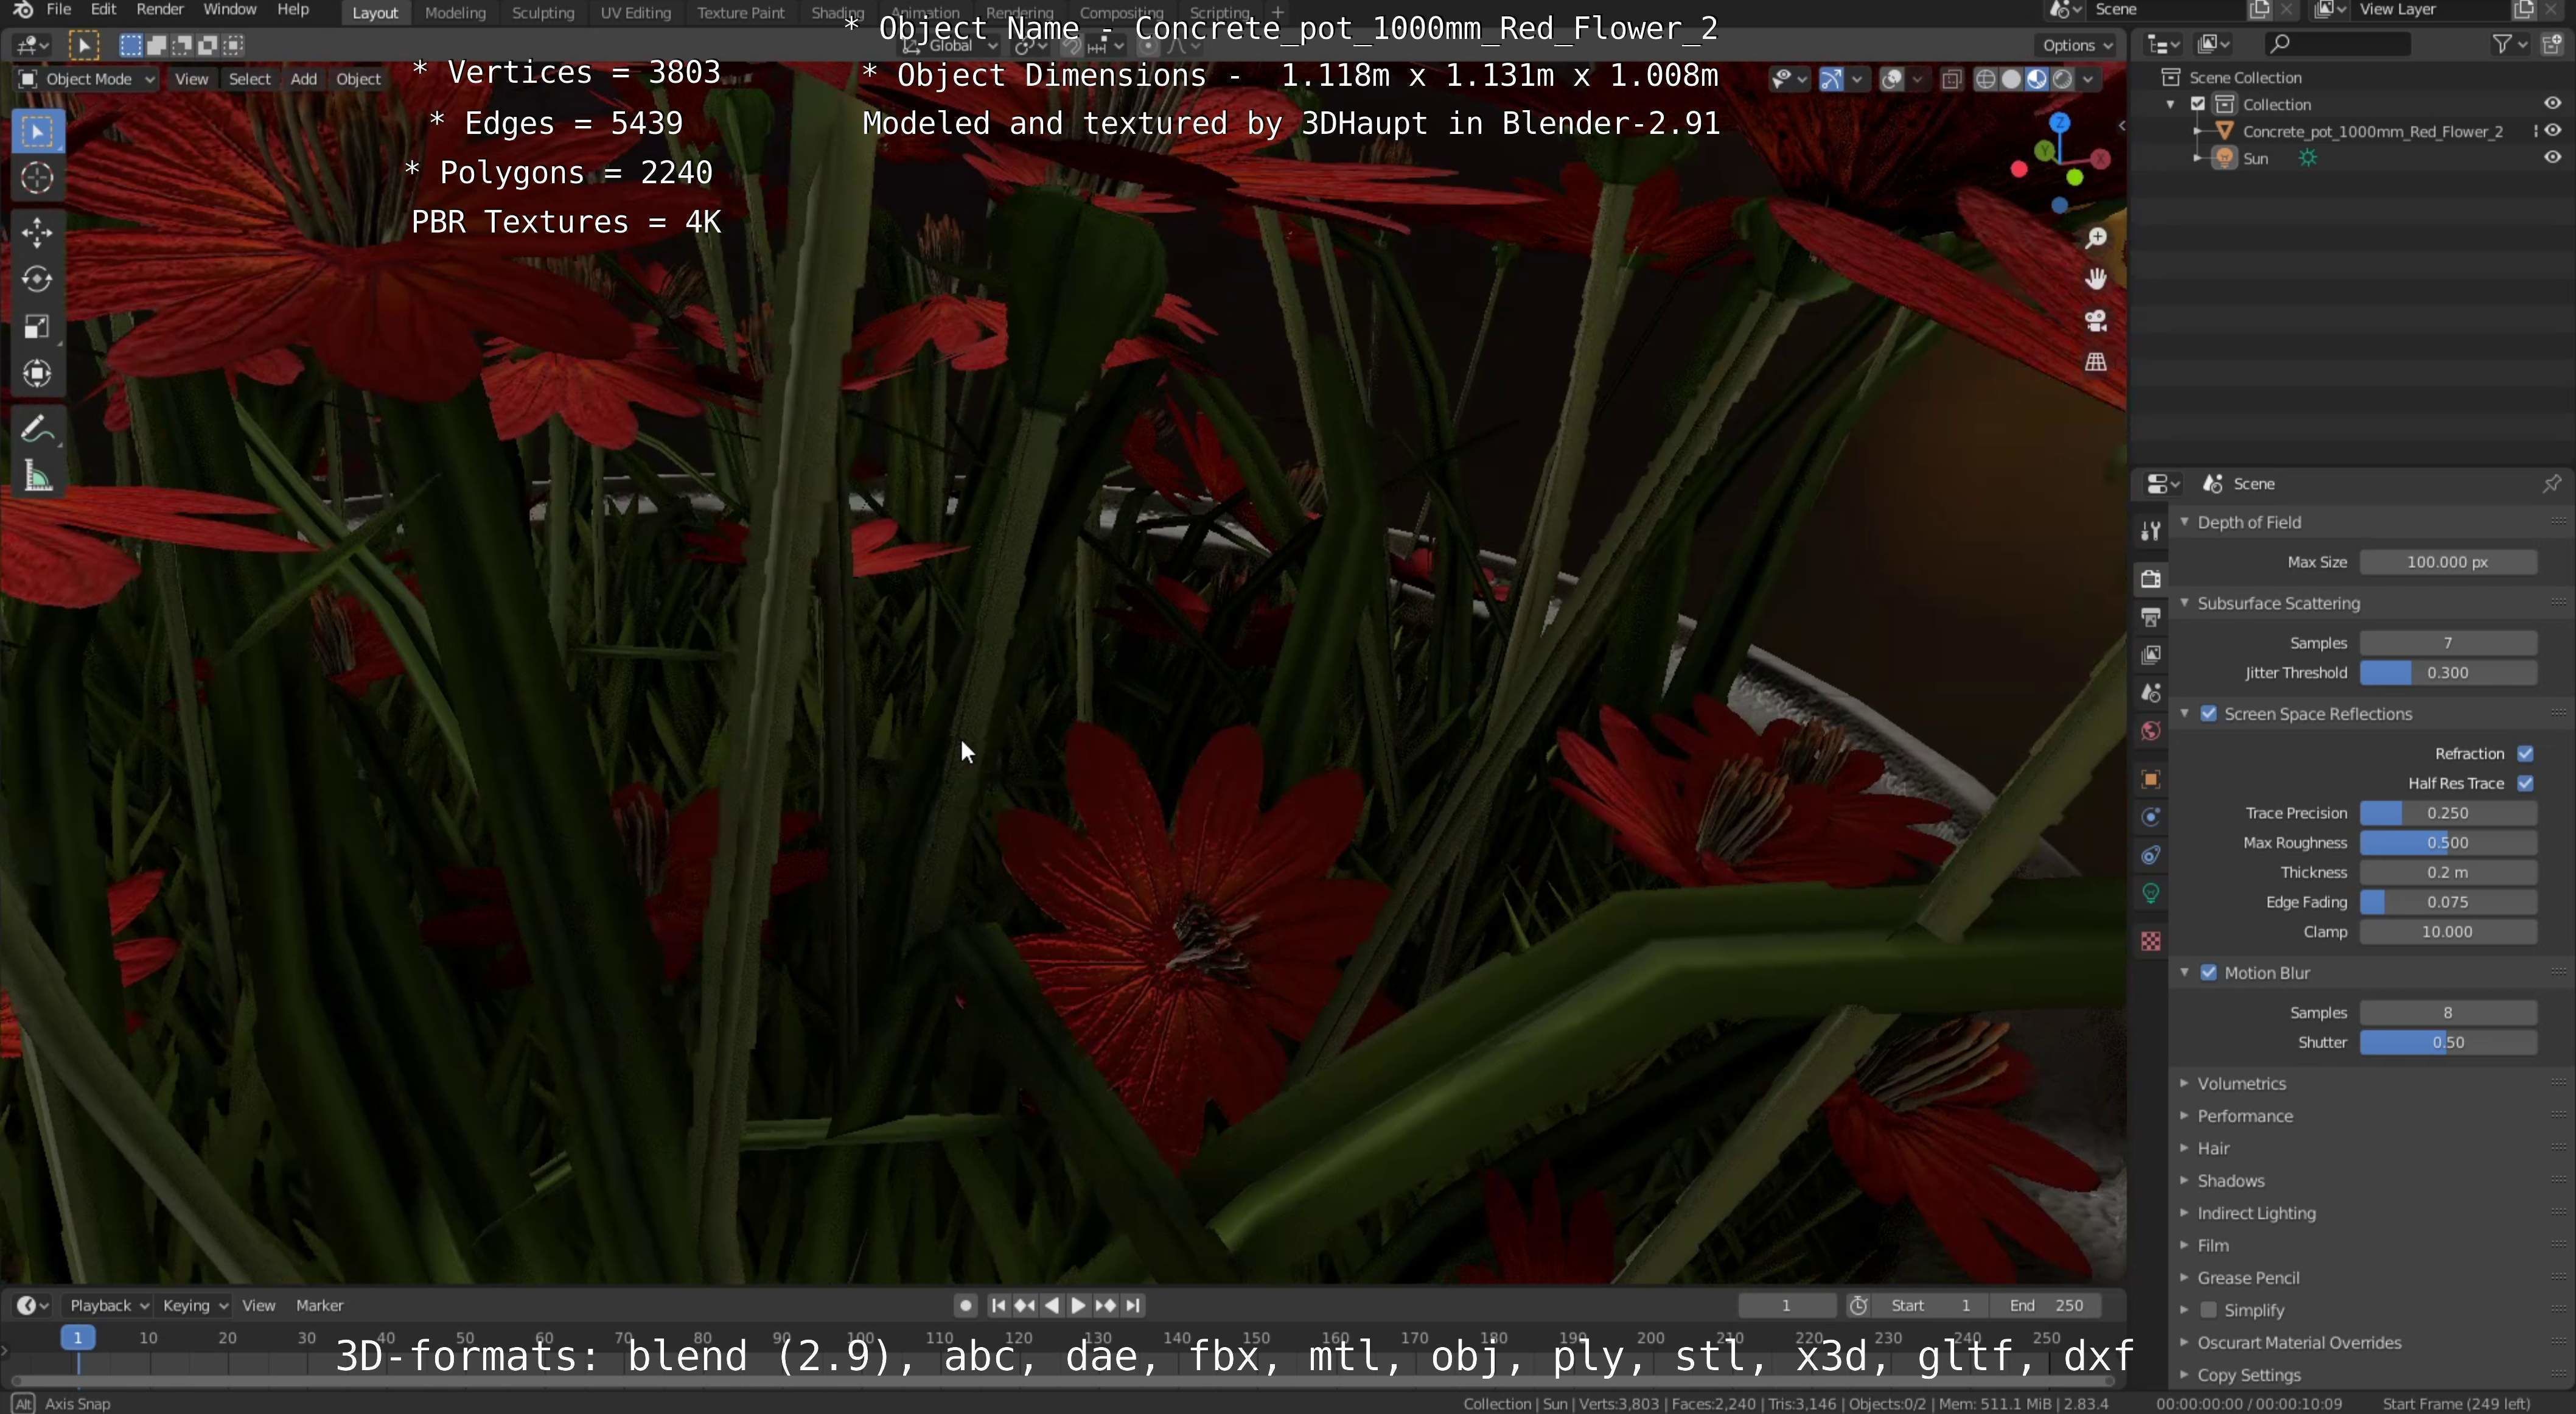Open the Texture properties tab
The image size is (2576, 1414).
click(2151, 941)
